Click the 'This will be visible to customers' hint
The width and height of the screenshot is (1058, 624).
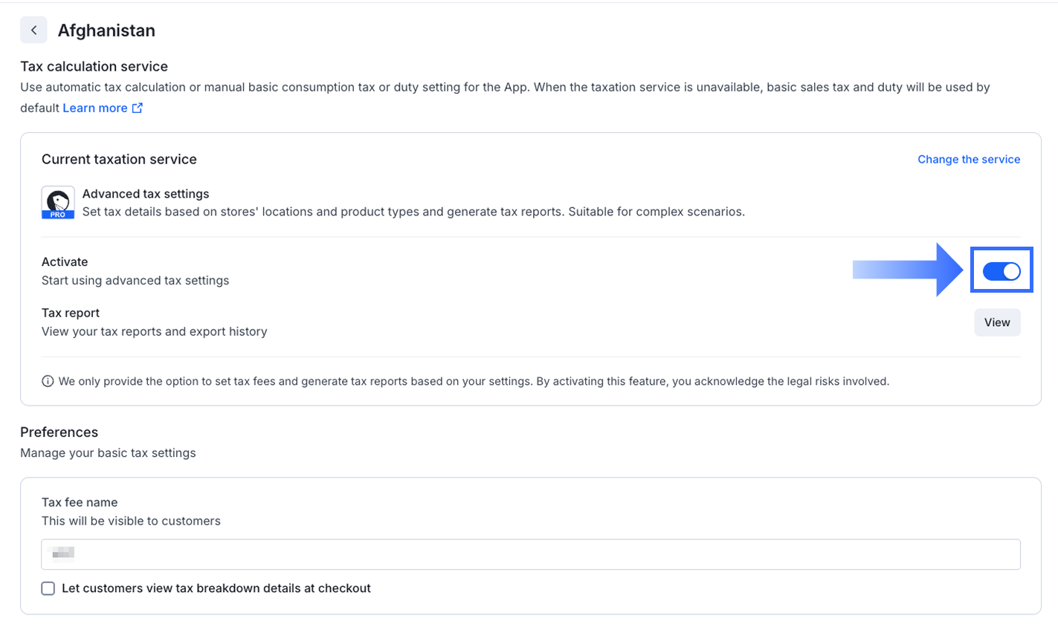coord(131,521)
